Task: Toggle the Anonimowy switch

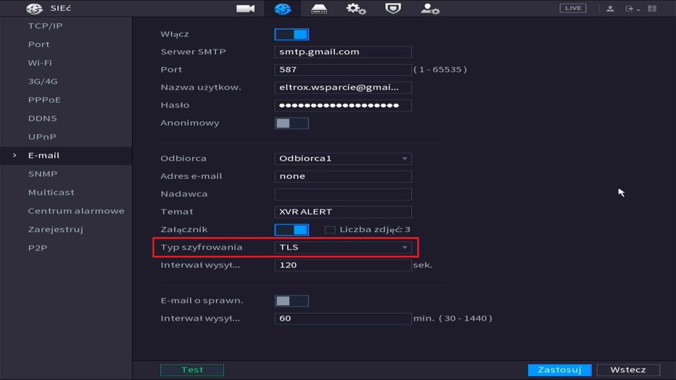Action: click(291, 123)
